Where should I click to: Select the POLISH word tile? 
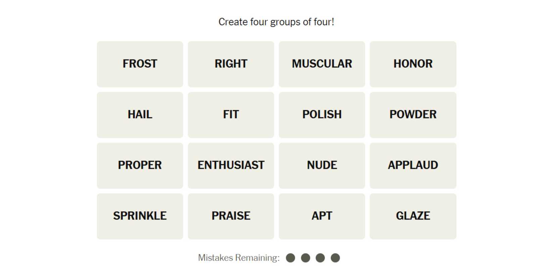point(322,115)
